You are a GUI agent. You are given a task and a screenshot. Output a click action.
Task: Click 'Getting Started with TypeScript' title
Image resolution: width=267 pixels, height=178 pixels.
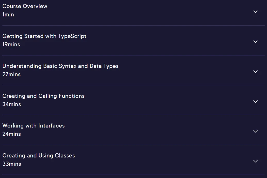point(44,36)
